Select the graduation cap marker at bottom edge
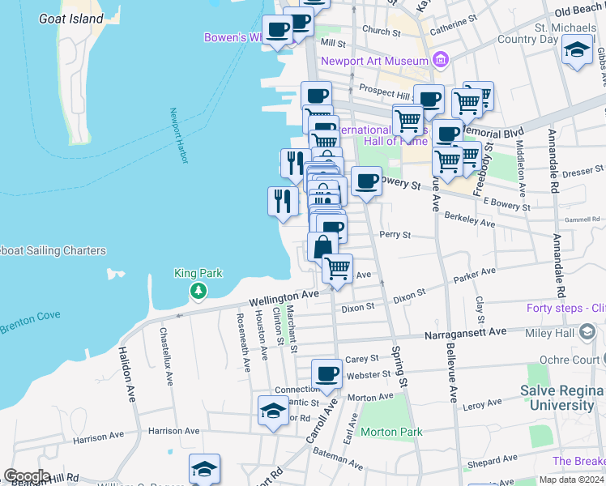 (x=205, y=468)
